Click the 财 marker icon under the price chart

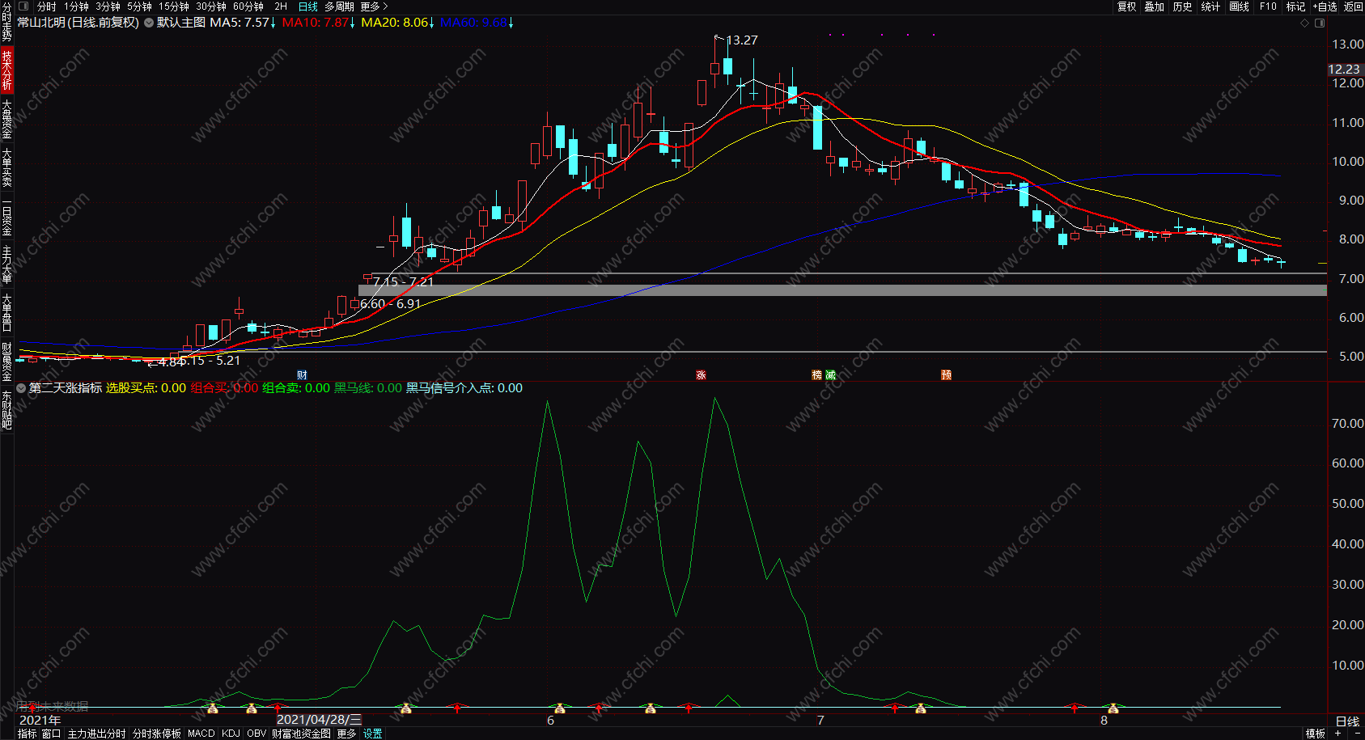[302, 375]
